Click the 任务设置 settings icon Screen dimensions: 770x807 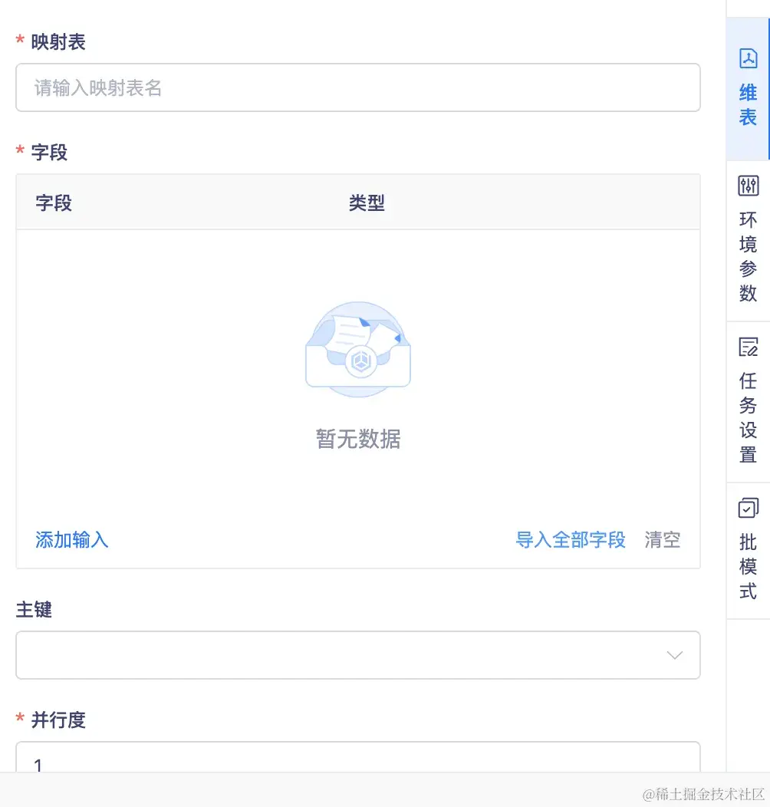point(748,348)
